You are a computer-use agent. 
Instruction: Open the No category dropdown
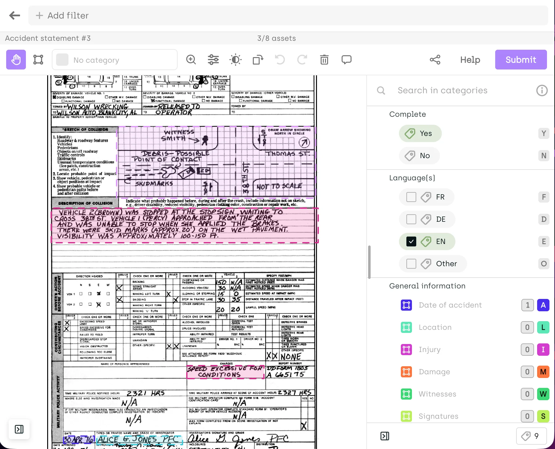click(x=115, y=60)
